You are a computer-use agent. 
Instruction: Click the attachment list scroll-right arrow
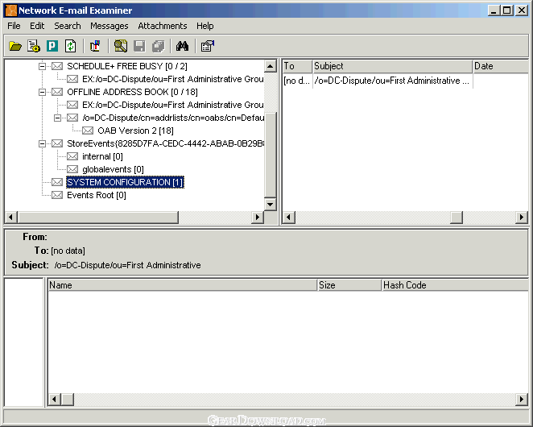522,399
